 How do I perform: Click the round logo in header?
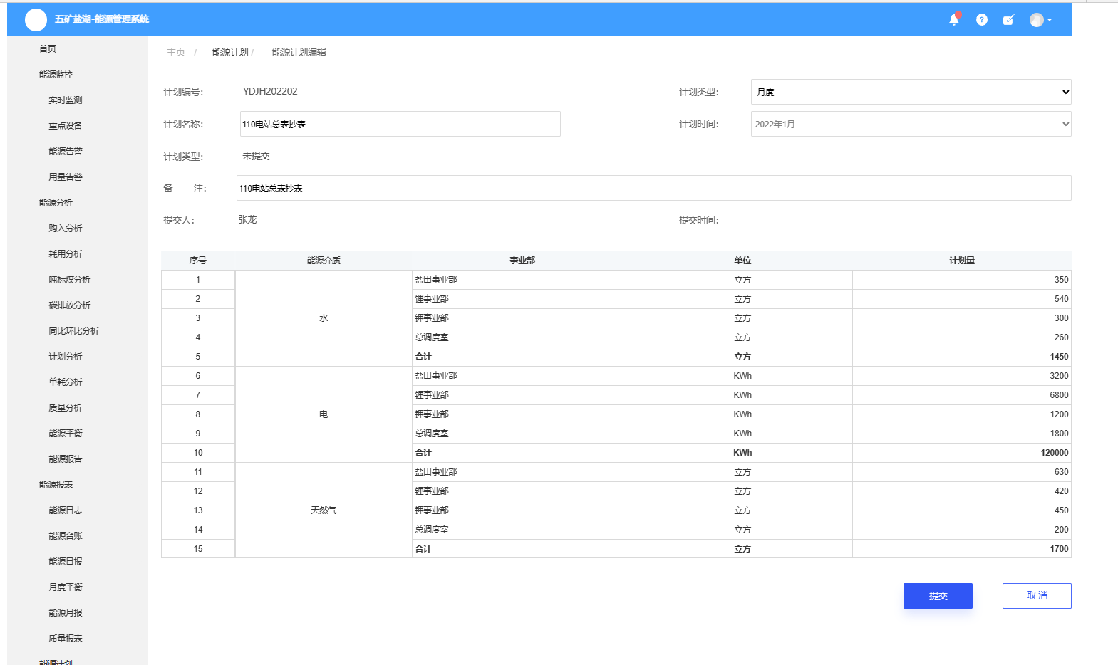tap(36, 20)
